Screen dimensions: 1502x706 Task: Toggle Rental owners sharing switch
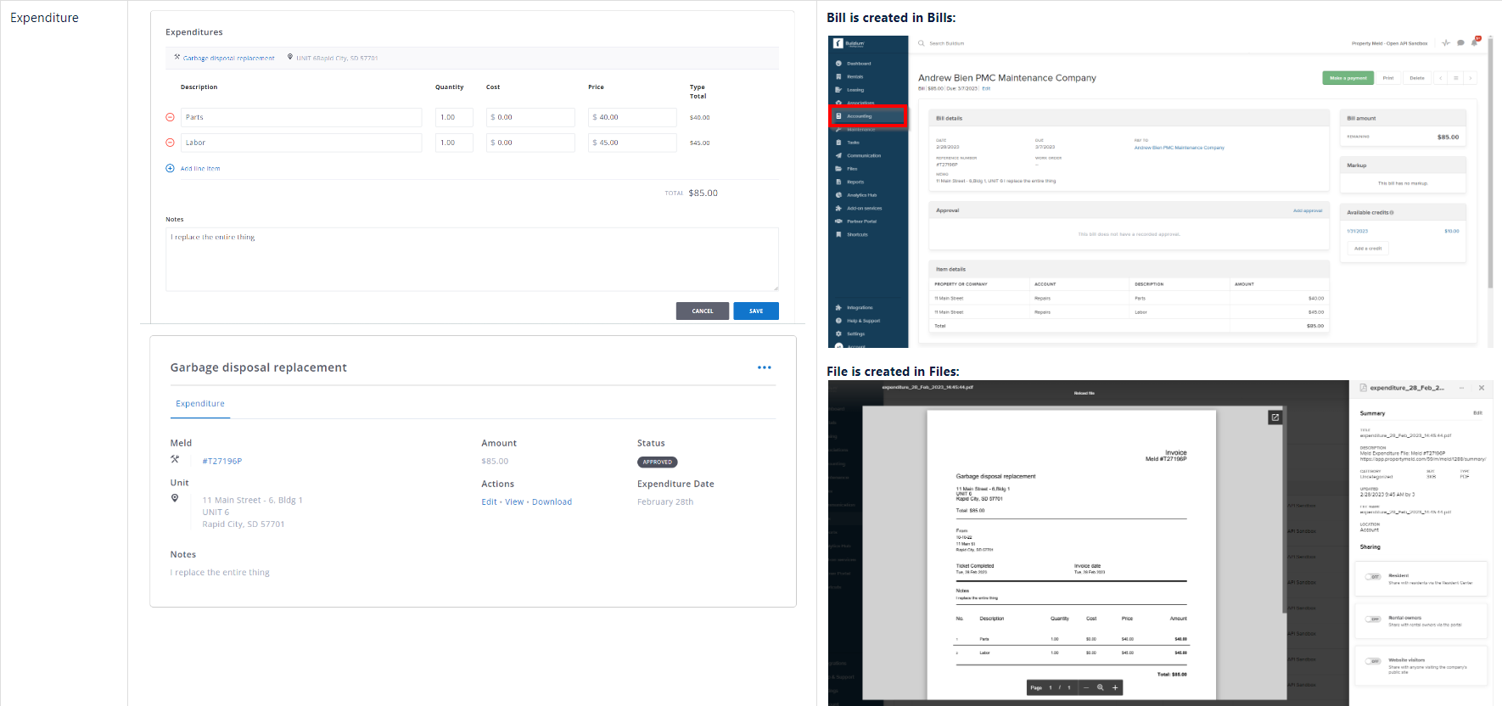[x=1373, y=619]
